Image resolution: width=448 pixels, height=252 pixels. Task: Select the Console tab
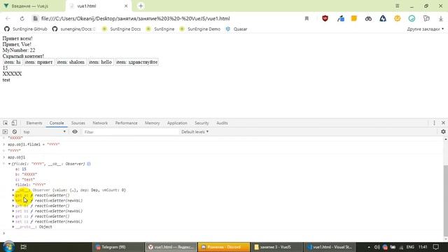click(57, 123)
